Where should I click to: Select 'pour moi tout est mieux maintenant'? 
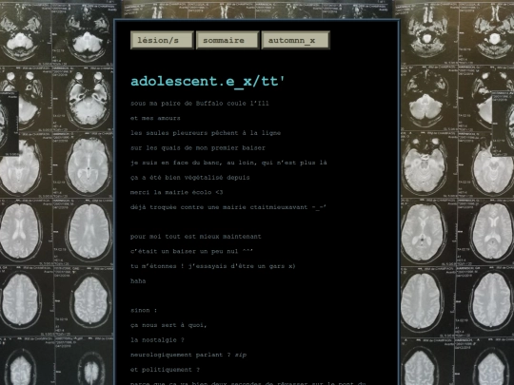(196, 237)
